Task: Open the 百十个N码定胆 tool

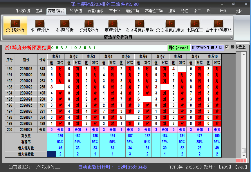Action: point(219,26)
